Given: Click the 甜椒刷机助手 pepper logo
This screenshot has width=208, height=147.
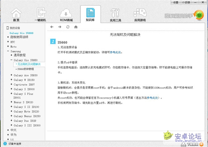Looking at the screenshot, I should tap(199, 15).
